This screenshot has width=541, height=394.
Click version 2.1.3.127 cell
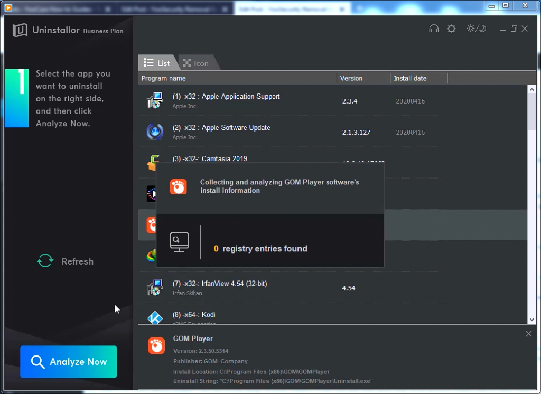click(356, 132)
